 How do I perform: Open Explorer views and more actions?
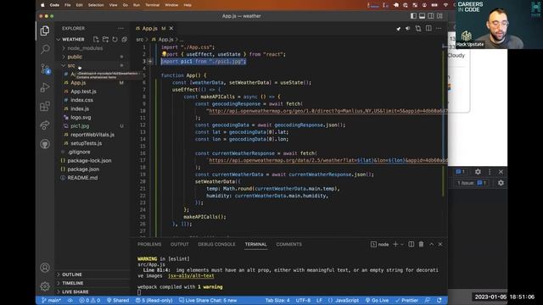coord(120,28)
